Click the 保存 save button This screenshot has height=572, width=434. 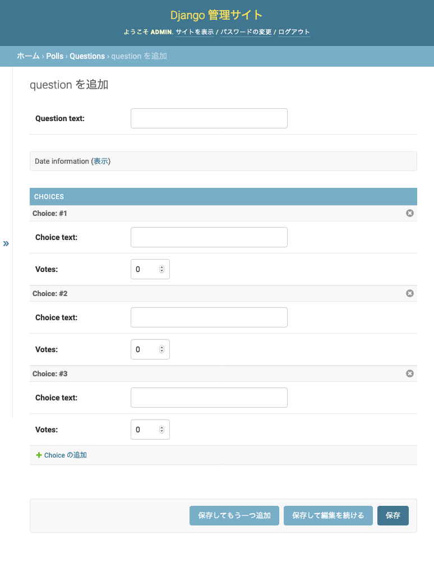coord(393,515)
